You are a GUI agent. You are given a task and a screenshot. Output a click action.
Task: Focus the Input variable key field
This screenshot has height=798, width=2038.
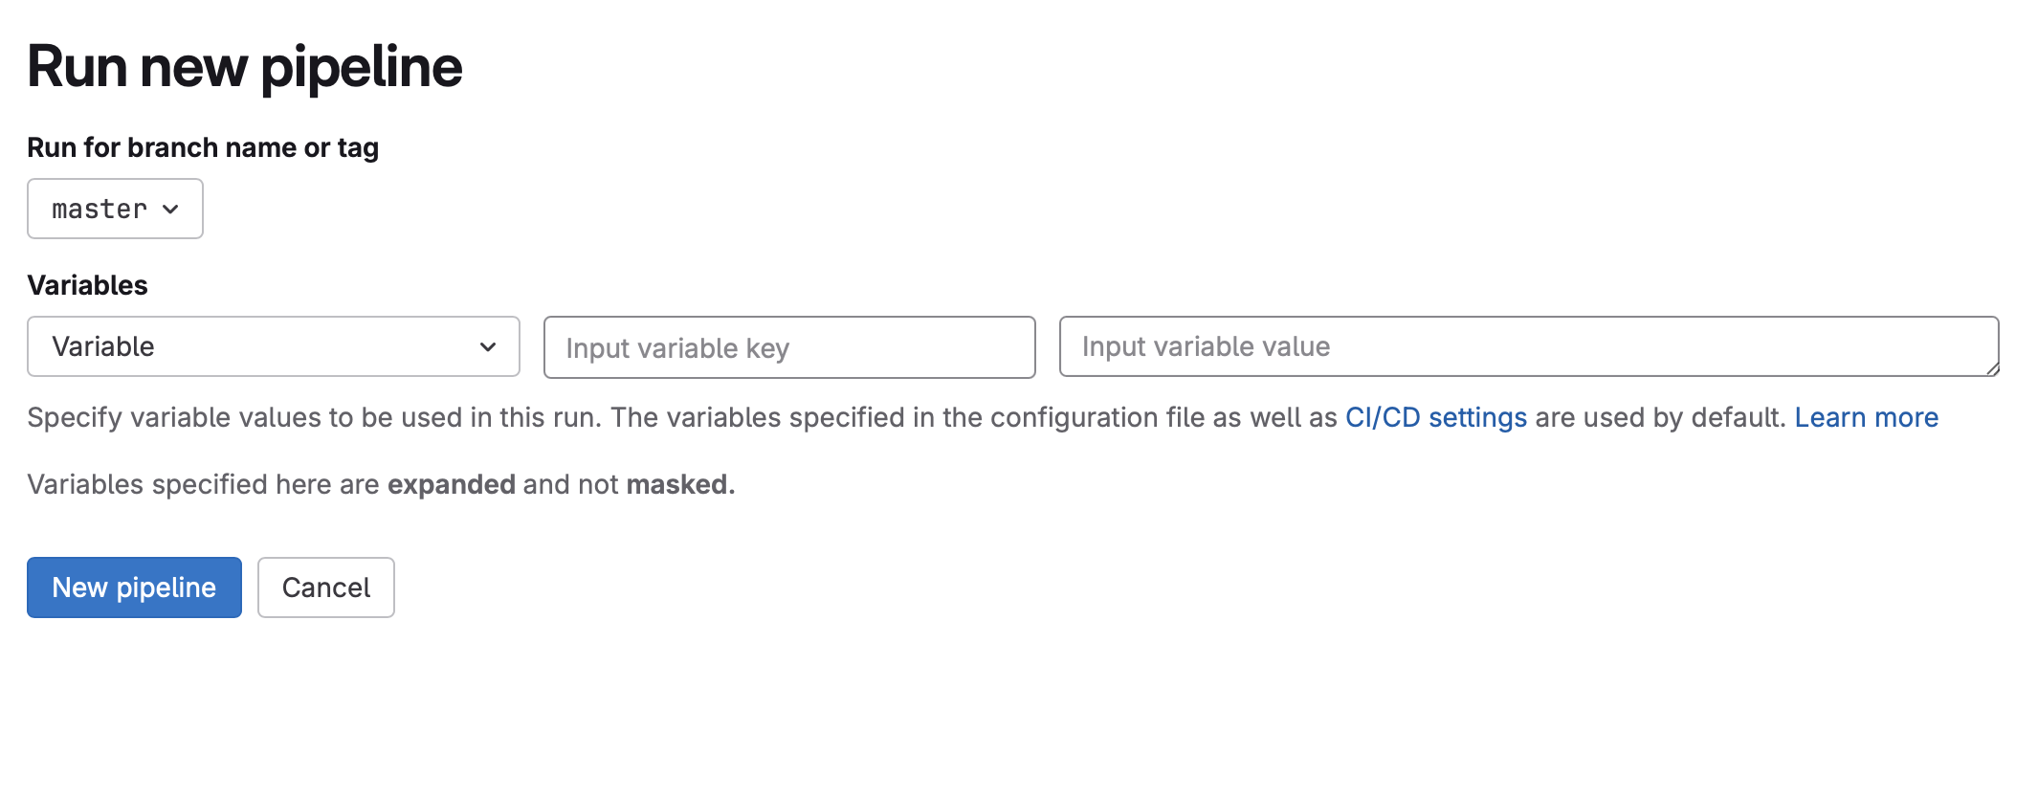tap(788, 347)
